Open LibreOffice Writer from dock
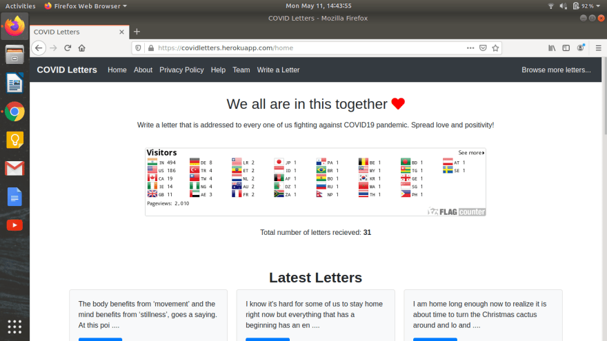The height and width of the screenshot is (341, 607). click(14, 83)
